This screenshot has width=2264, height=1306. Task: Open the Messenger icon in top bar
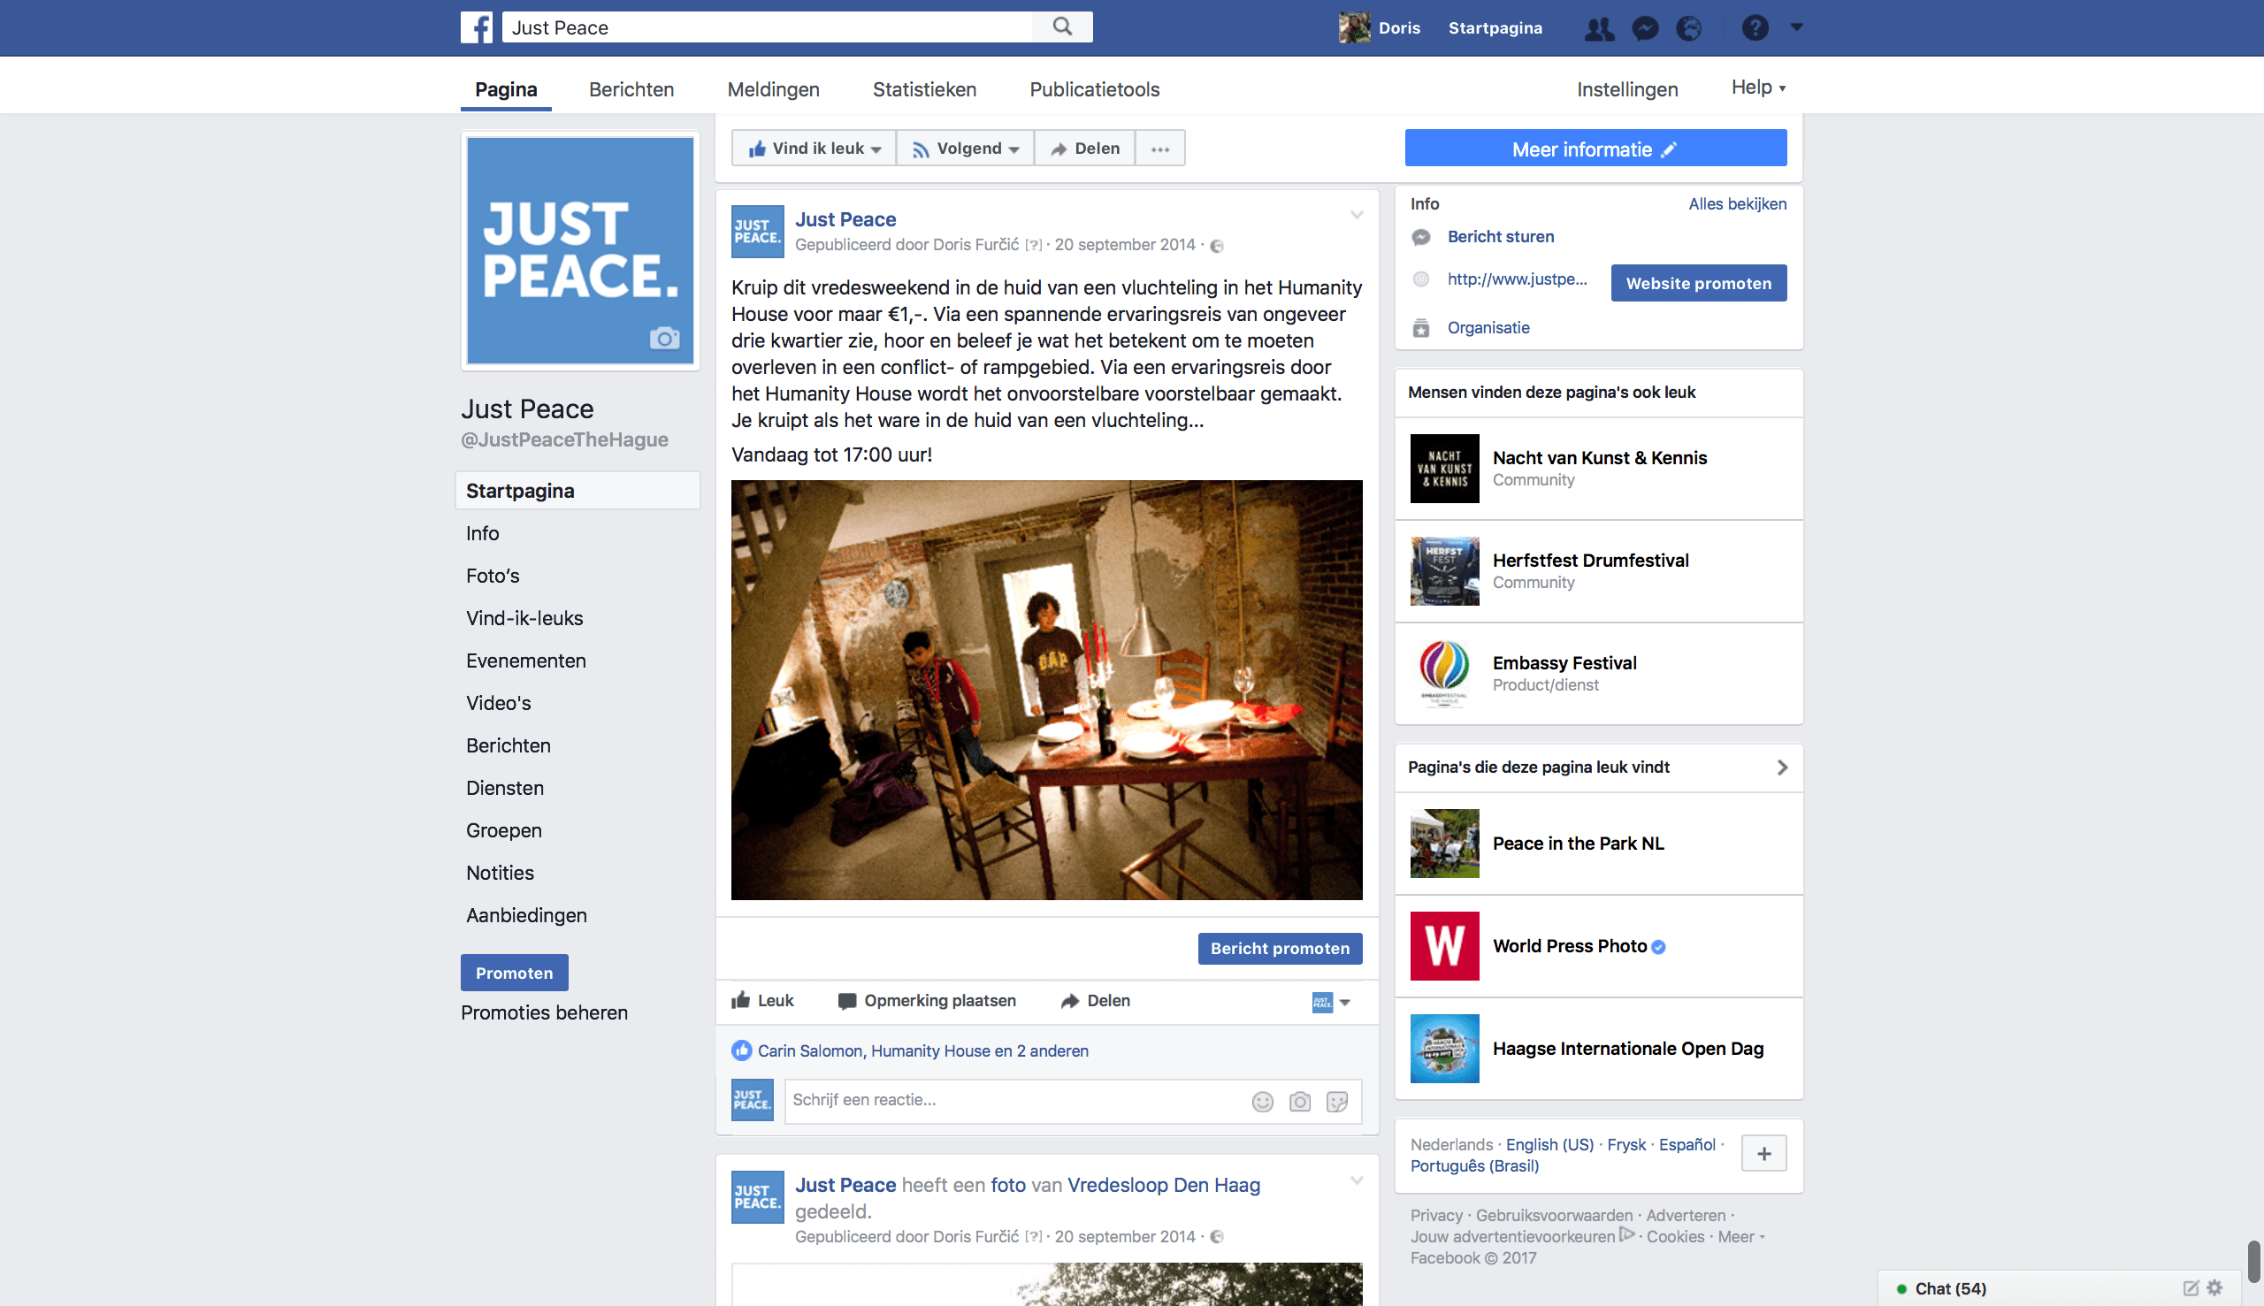(1644, 27)
